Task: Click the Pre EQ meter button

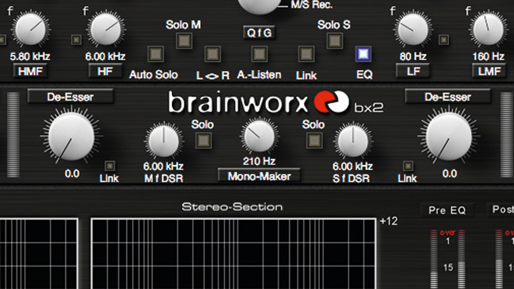Action: 447,210
